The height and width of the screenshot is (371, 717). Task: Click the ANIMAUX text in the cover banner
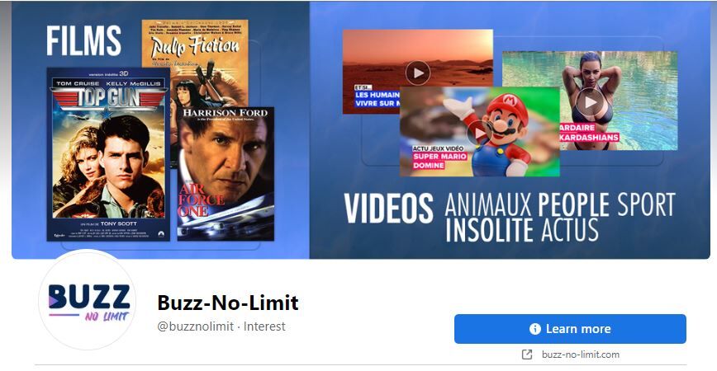(x=487, y=204)
